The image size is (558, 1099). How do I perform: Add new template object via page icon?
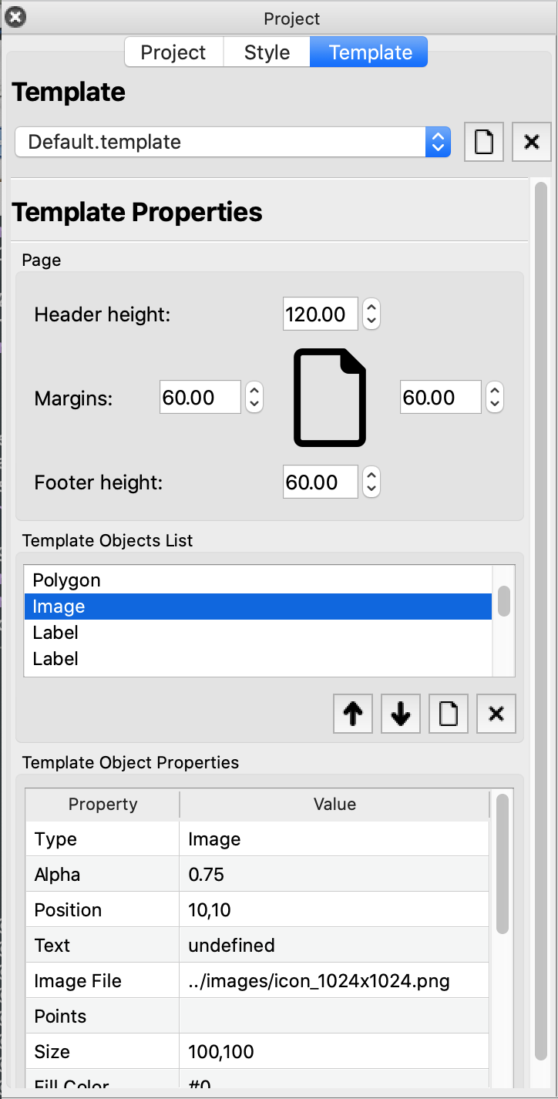[449, 714]
